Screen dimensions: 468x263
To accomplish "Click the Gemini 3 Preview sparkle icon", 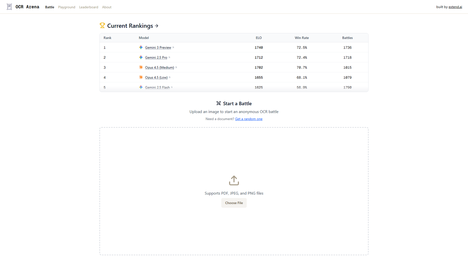I will (141, 47).
